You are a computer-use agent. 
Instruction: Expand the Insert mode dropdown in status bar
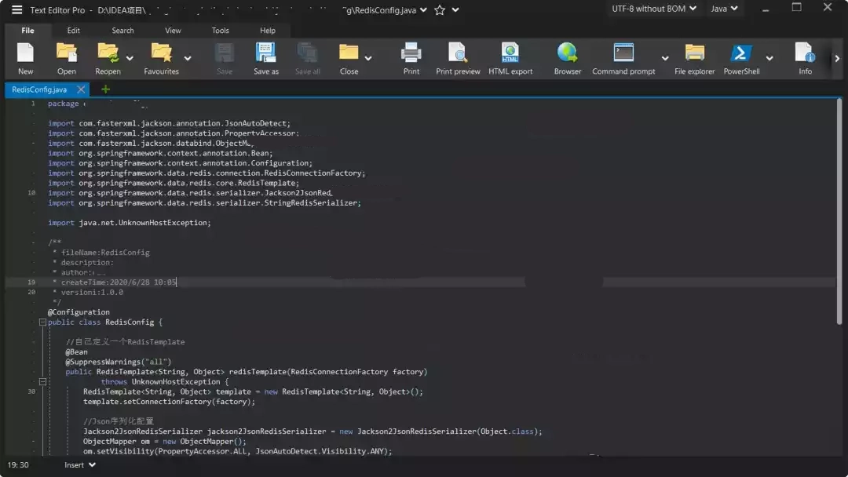coord(80,465)
